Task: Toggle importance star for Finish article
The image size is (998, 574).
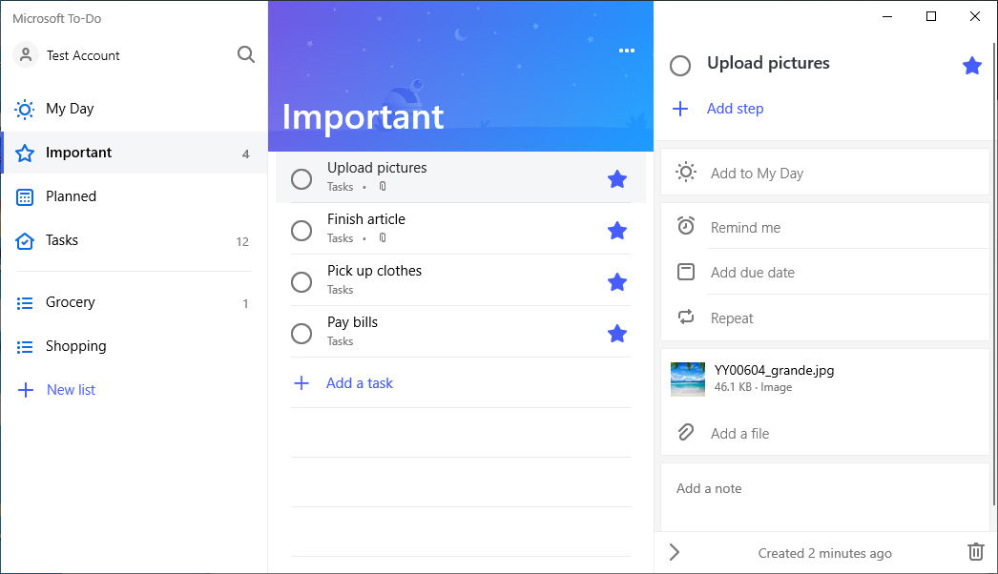Action: coord(617,228)
